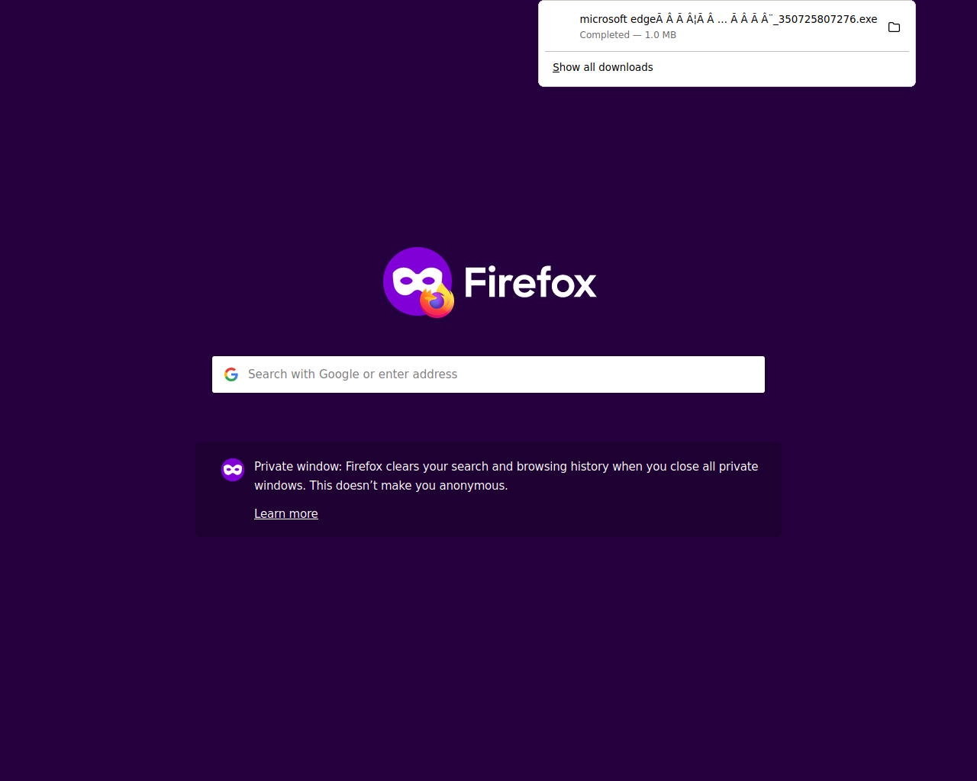977x781 pixels.
Task: Click the small private mask icon in notice
Action: point(233,470)
